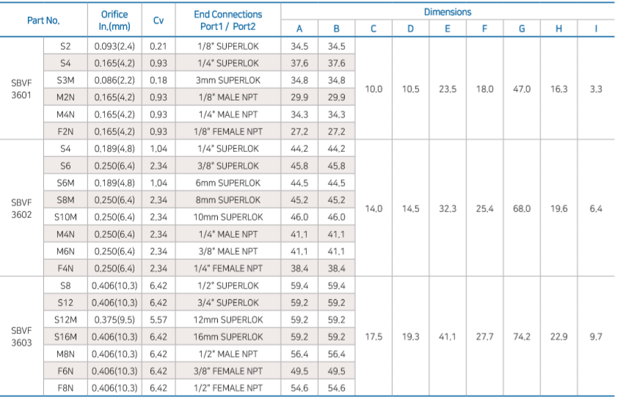Select orifice value 0.086(2.2)
The image size is (618, 400).
coord(114,81)
